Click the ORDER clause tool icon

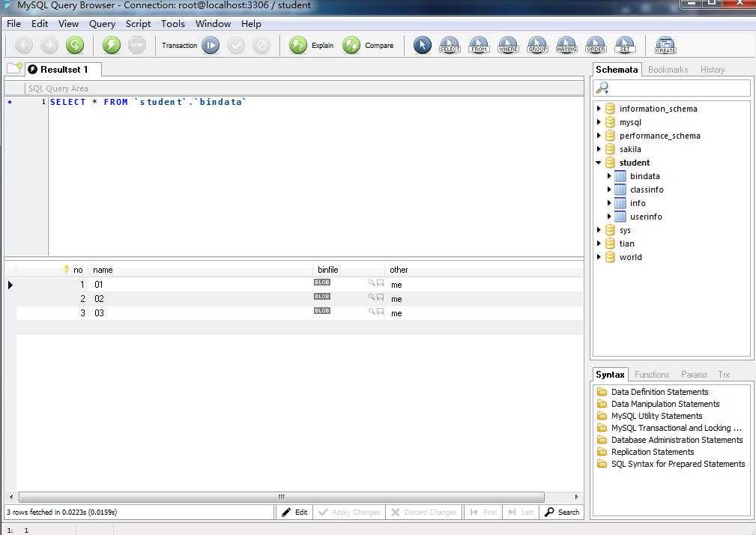[596, 45]
